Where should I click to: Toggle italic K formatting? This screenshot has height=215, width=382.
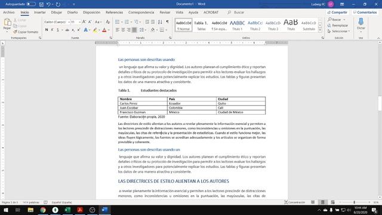coord(52,30)
